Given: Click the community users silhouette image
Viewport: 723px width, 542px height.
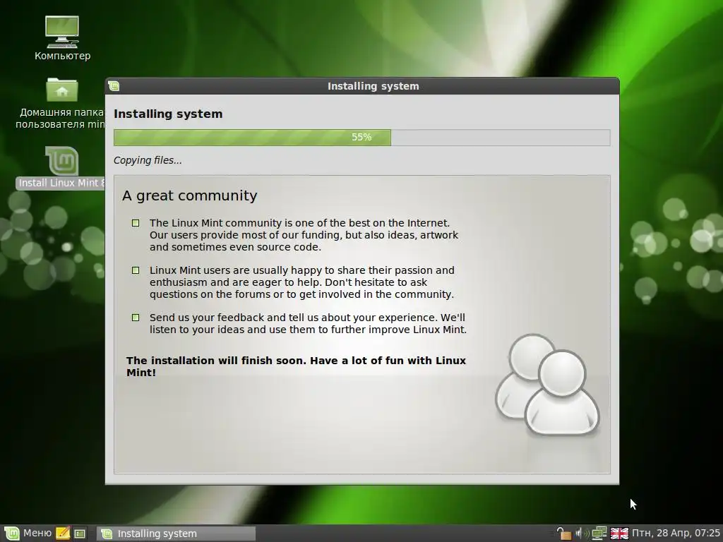Looking at the screenshot, I should pos(547,385).
